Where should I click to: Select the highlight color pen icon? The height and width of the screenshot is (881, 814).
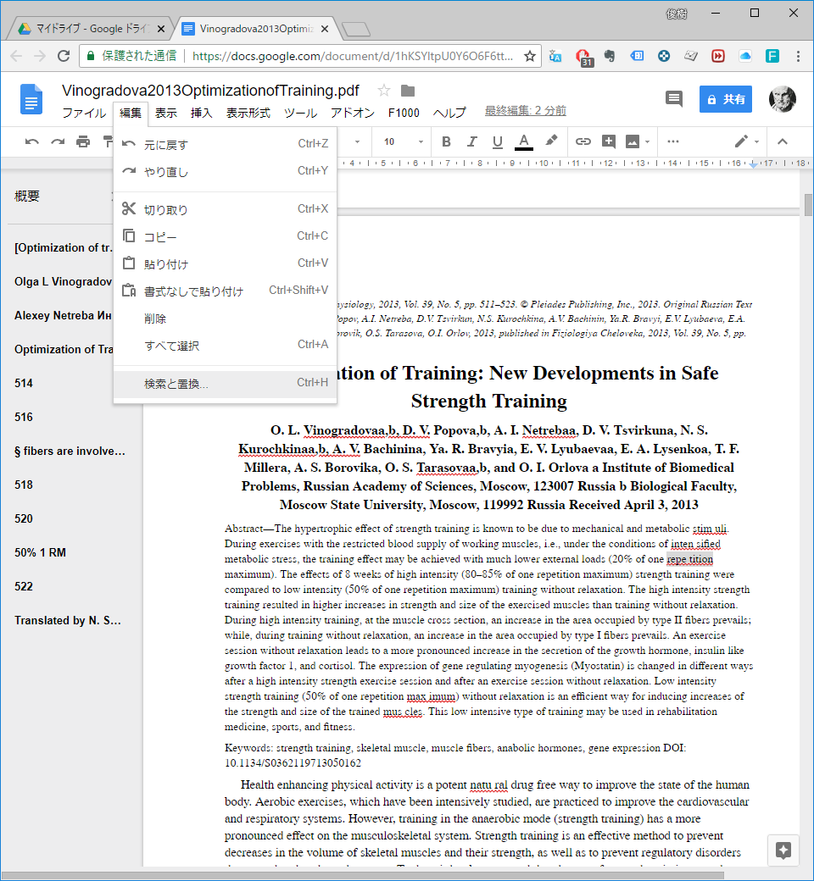click(x=551, y=141)
